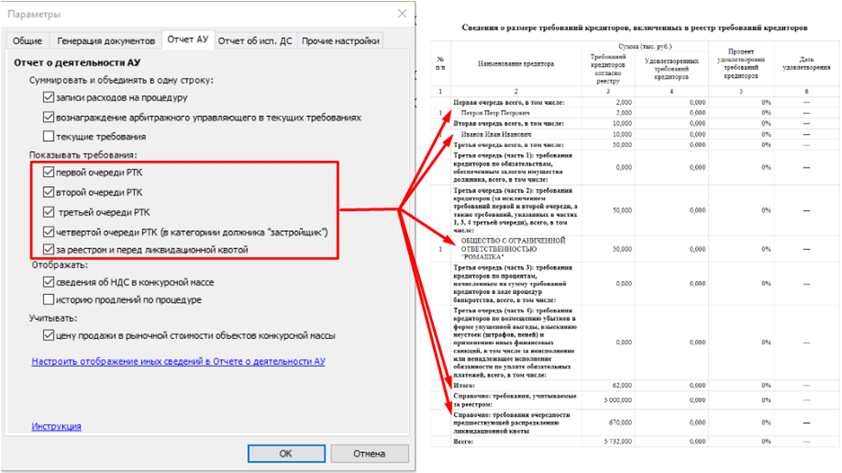Confirm settings with OK button
842x473 pixels.
coord(284,453)
